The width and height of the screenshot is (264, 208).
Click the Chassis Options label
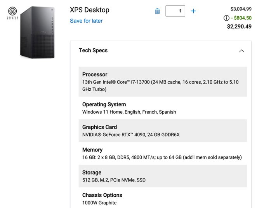coord(102,195)
